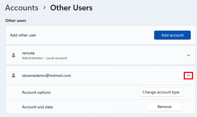197x117 pixels.
Task: Click the Administrator - Local account subtitle
Action: (45, 58)
